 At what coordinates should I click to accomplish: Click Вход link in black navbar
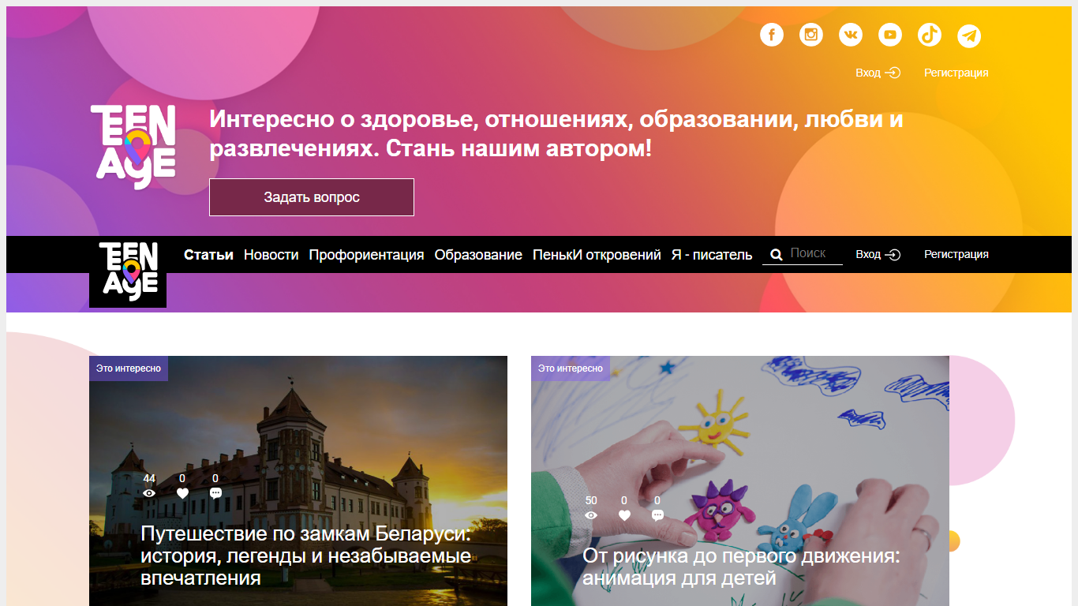(x=878, y=254)
